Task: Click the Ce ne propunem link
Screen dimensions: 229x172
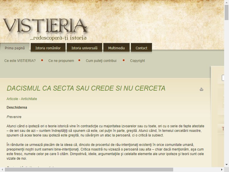Action: [x=61, y=61]
